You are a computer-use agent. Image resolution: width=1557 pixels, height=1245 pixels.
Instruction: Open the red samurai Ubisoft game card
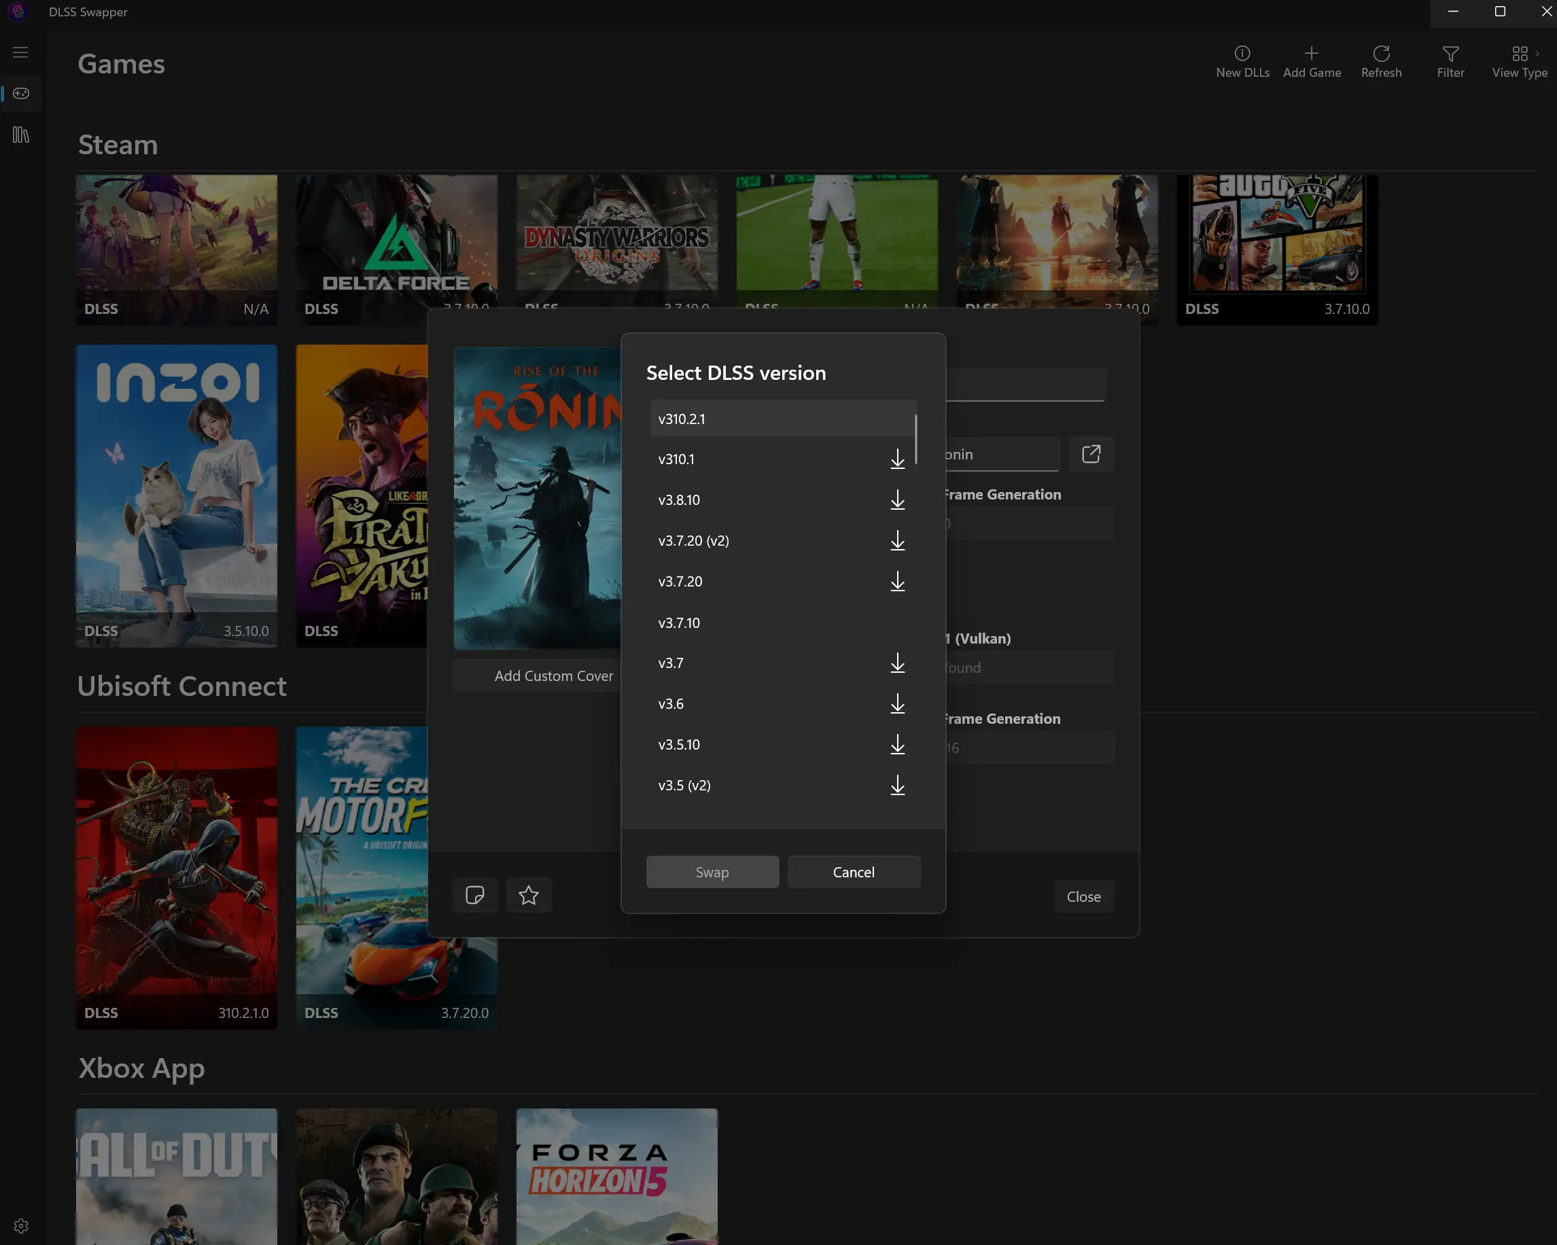click(x=176, y=877)
